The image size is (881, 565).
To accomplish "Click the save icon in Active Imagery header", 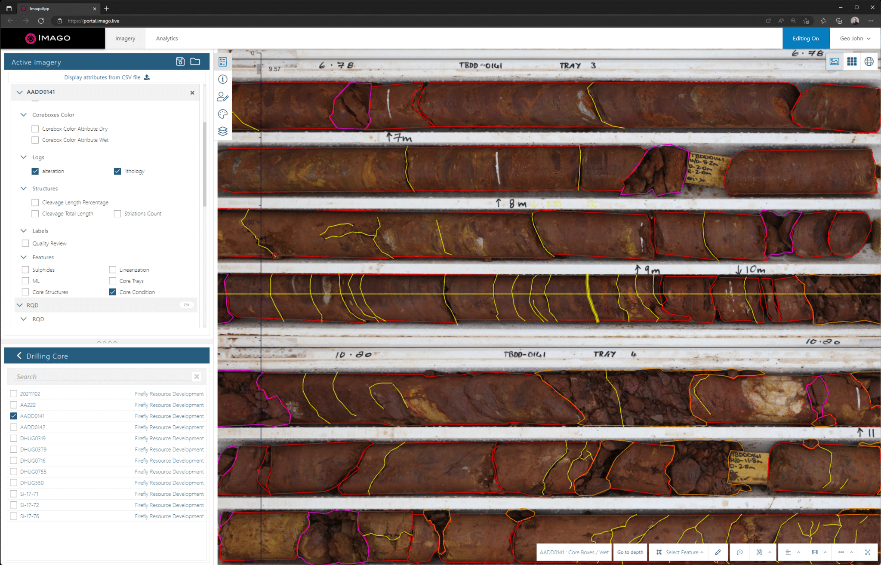I will (180, 62).
